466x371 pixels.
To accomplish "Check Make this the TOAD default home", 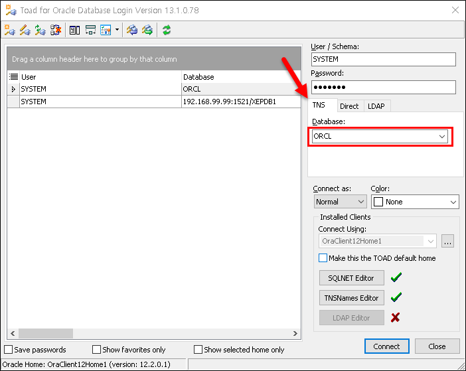I will pos(323,258).
